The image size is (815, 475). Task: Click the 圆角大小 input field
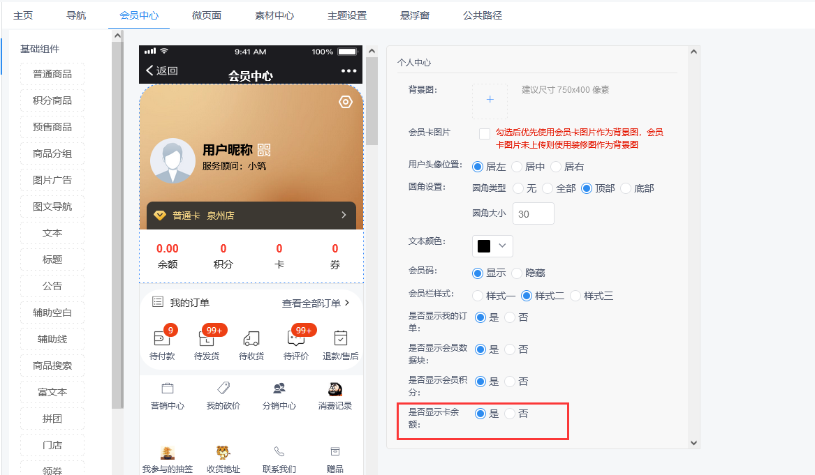tap(534, 214)
